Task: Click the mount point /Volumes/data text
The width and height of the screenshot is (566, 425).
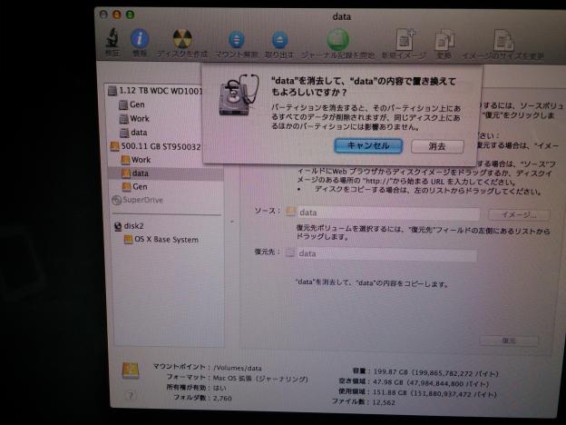Action: 237,369
